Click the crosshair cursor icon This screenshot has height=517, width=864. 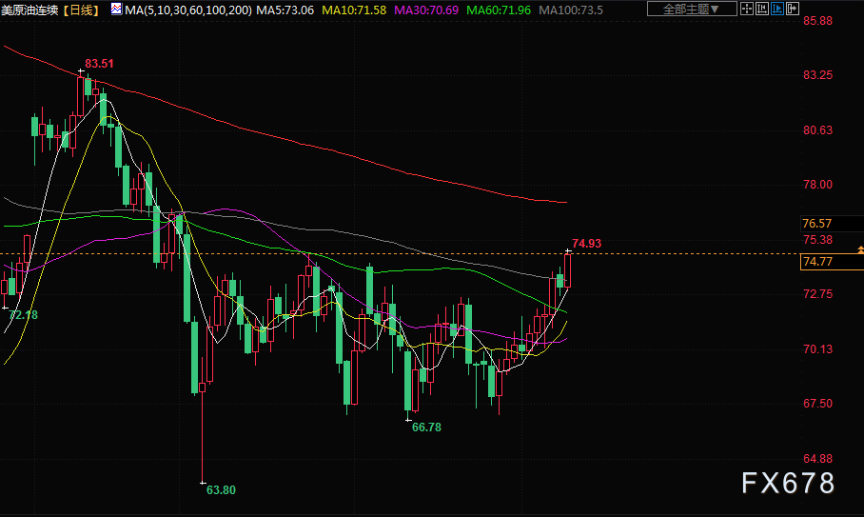click(747, 9)
